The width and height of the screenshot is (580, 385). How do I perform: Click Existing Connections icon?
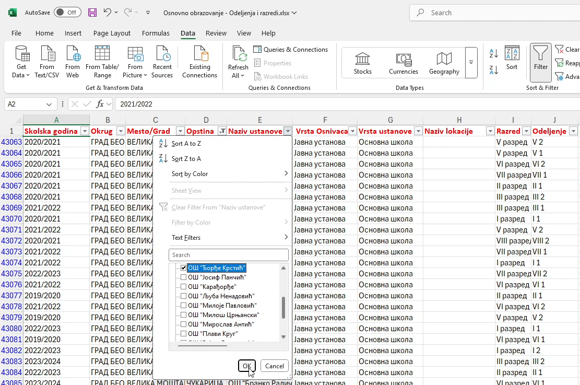point(200,62)
